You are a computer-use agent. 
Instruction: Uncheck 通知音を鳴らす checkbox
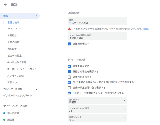click(69, 44)
